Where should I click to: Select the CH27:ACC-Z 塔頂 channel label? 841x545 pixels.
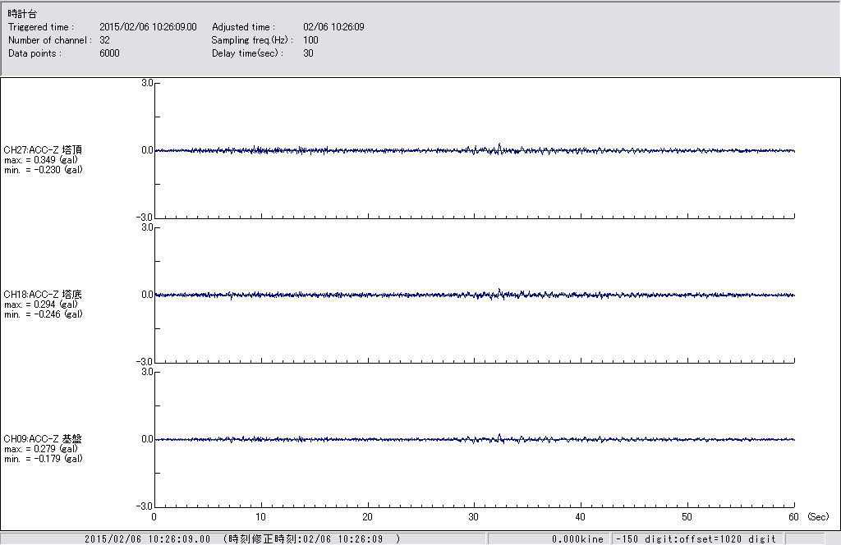click(x=43, y=150)
